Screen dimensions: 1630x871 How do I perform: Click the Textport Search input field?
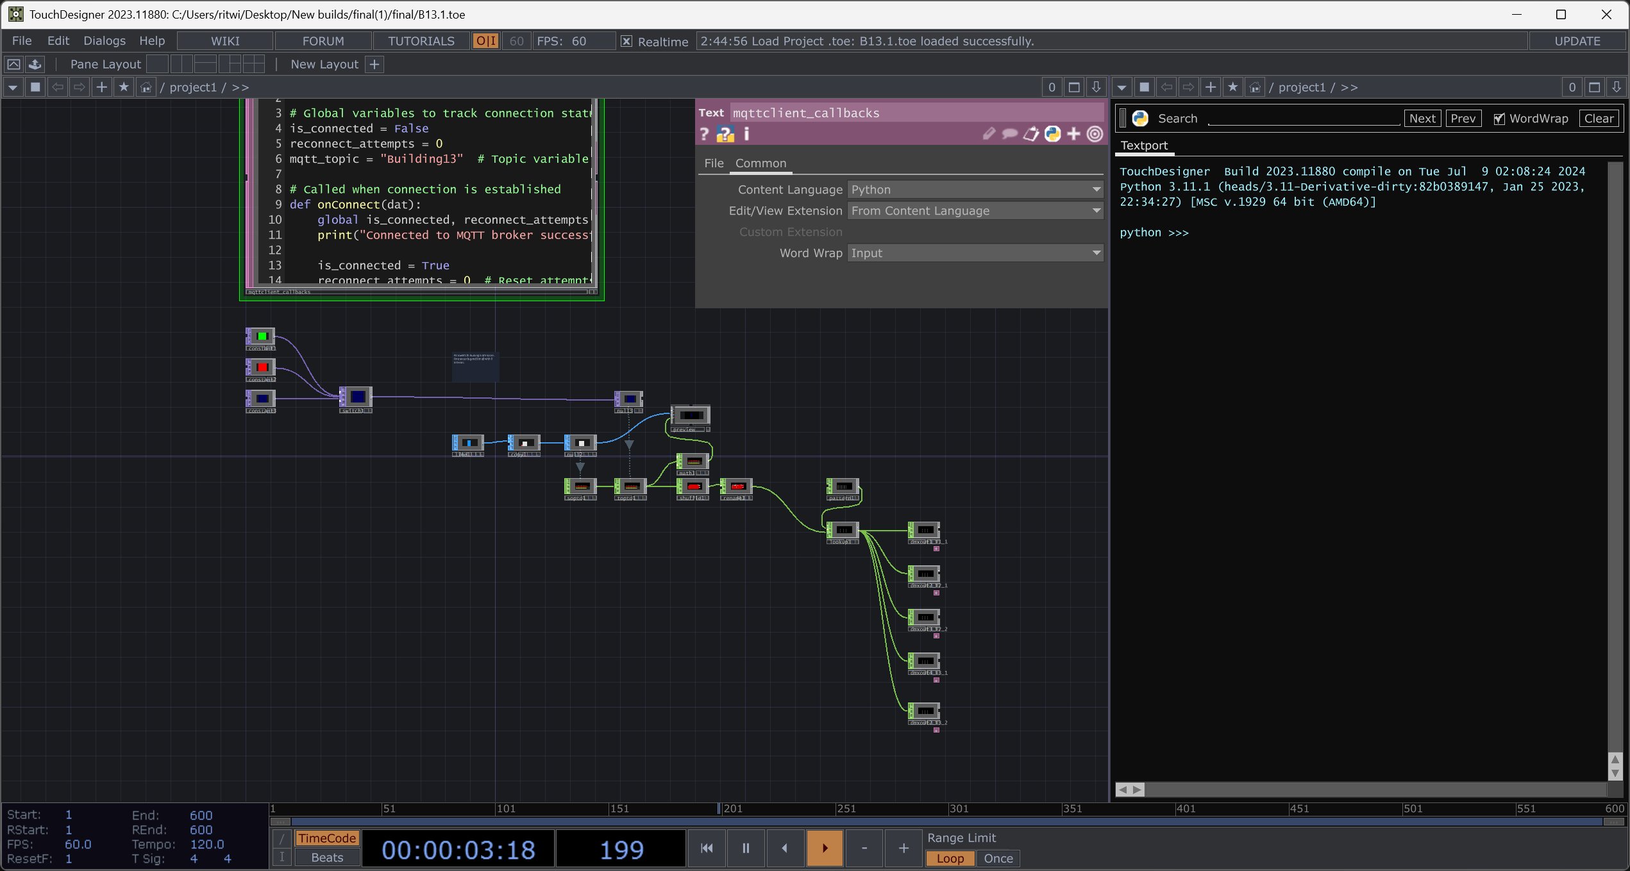(x=1304, y=119)
